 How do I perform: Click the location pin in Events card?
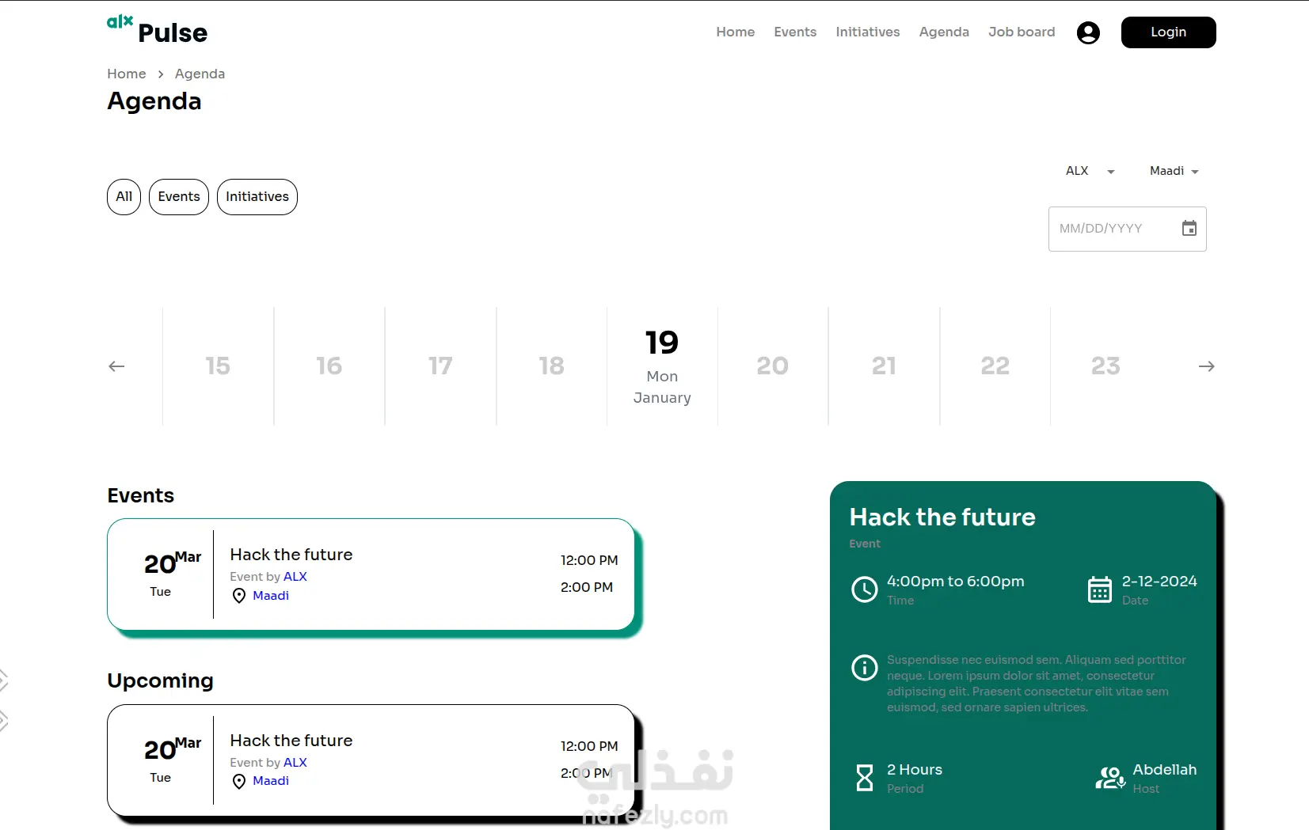click(x=239, y=596)
